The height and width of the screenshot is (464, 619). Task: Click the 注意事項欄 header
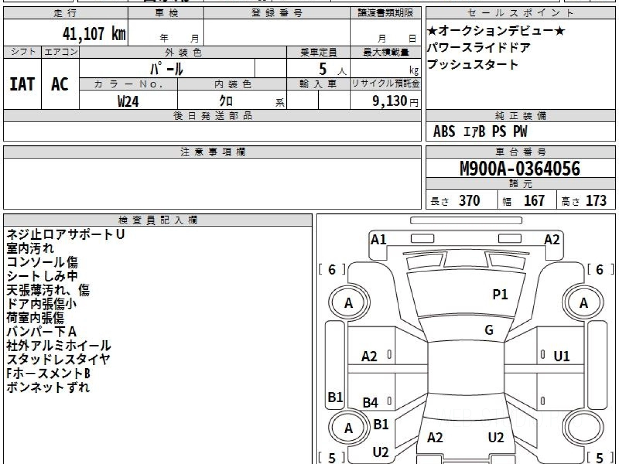pos(213,152)
